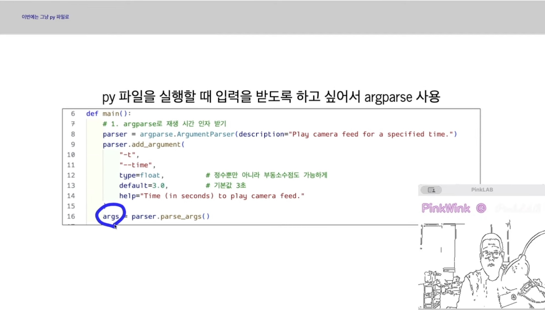Click the argparse.ArgumentParser call on line 8

[x=187, y=134]
